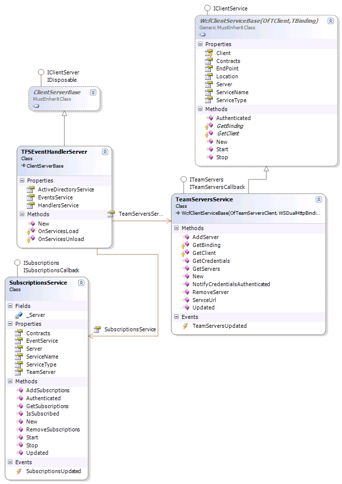
Task: Collapse the SubscriptionsService class with its chevron
Action: click(x=81, y=283)
